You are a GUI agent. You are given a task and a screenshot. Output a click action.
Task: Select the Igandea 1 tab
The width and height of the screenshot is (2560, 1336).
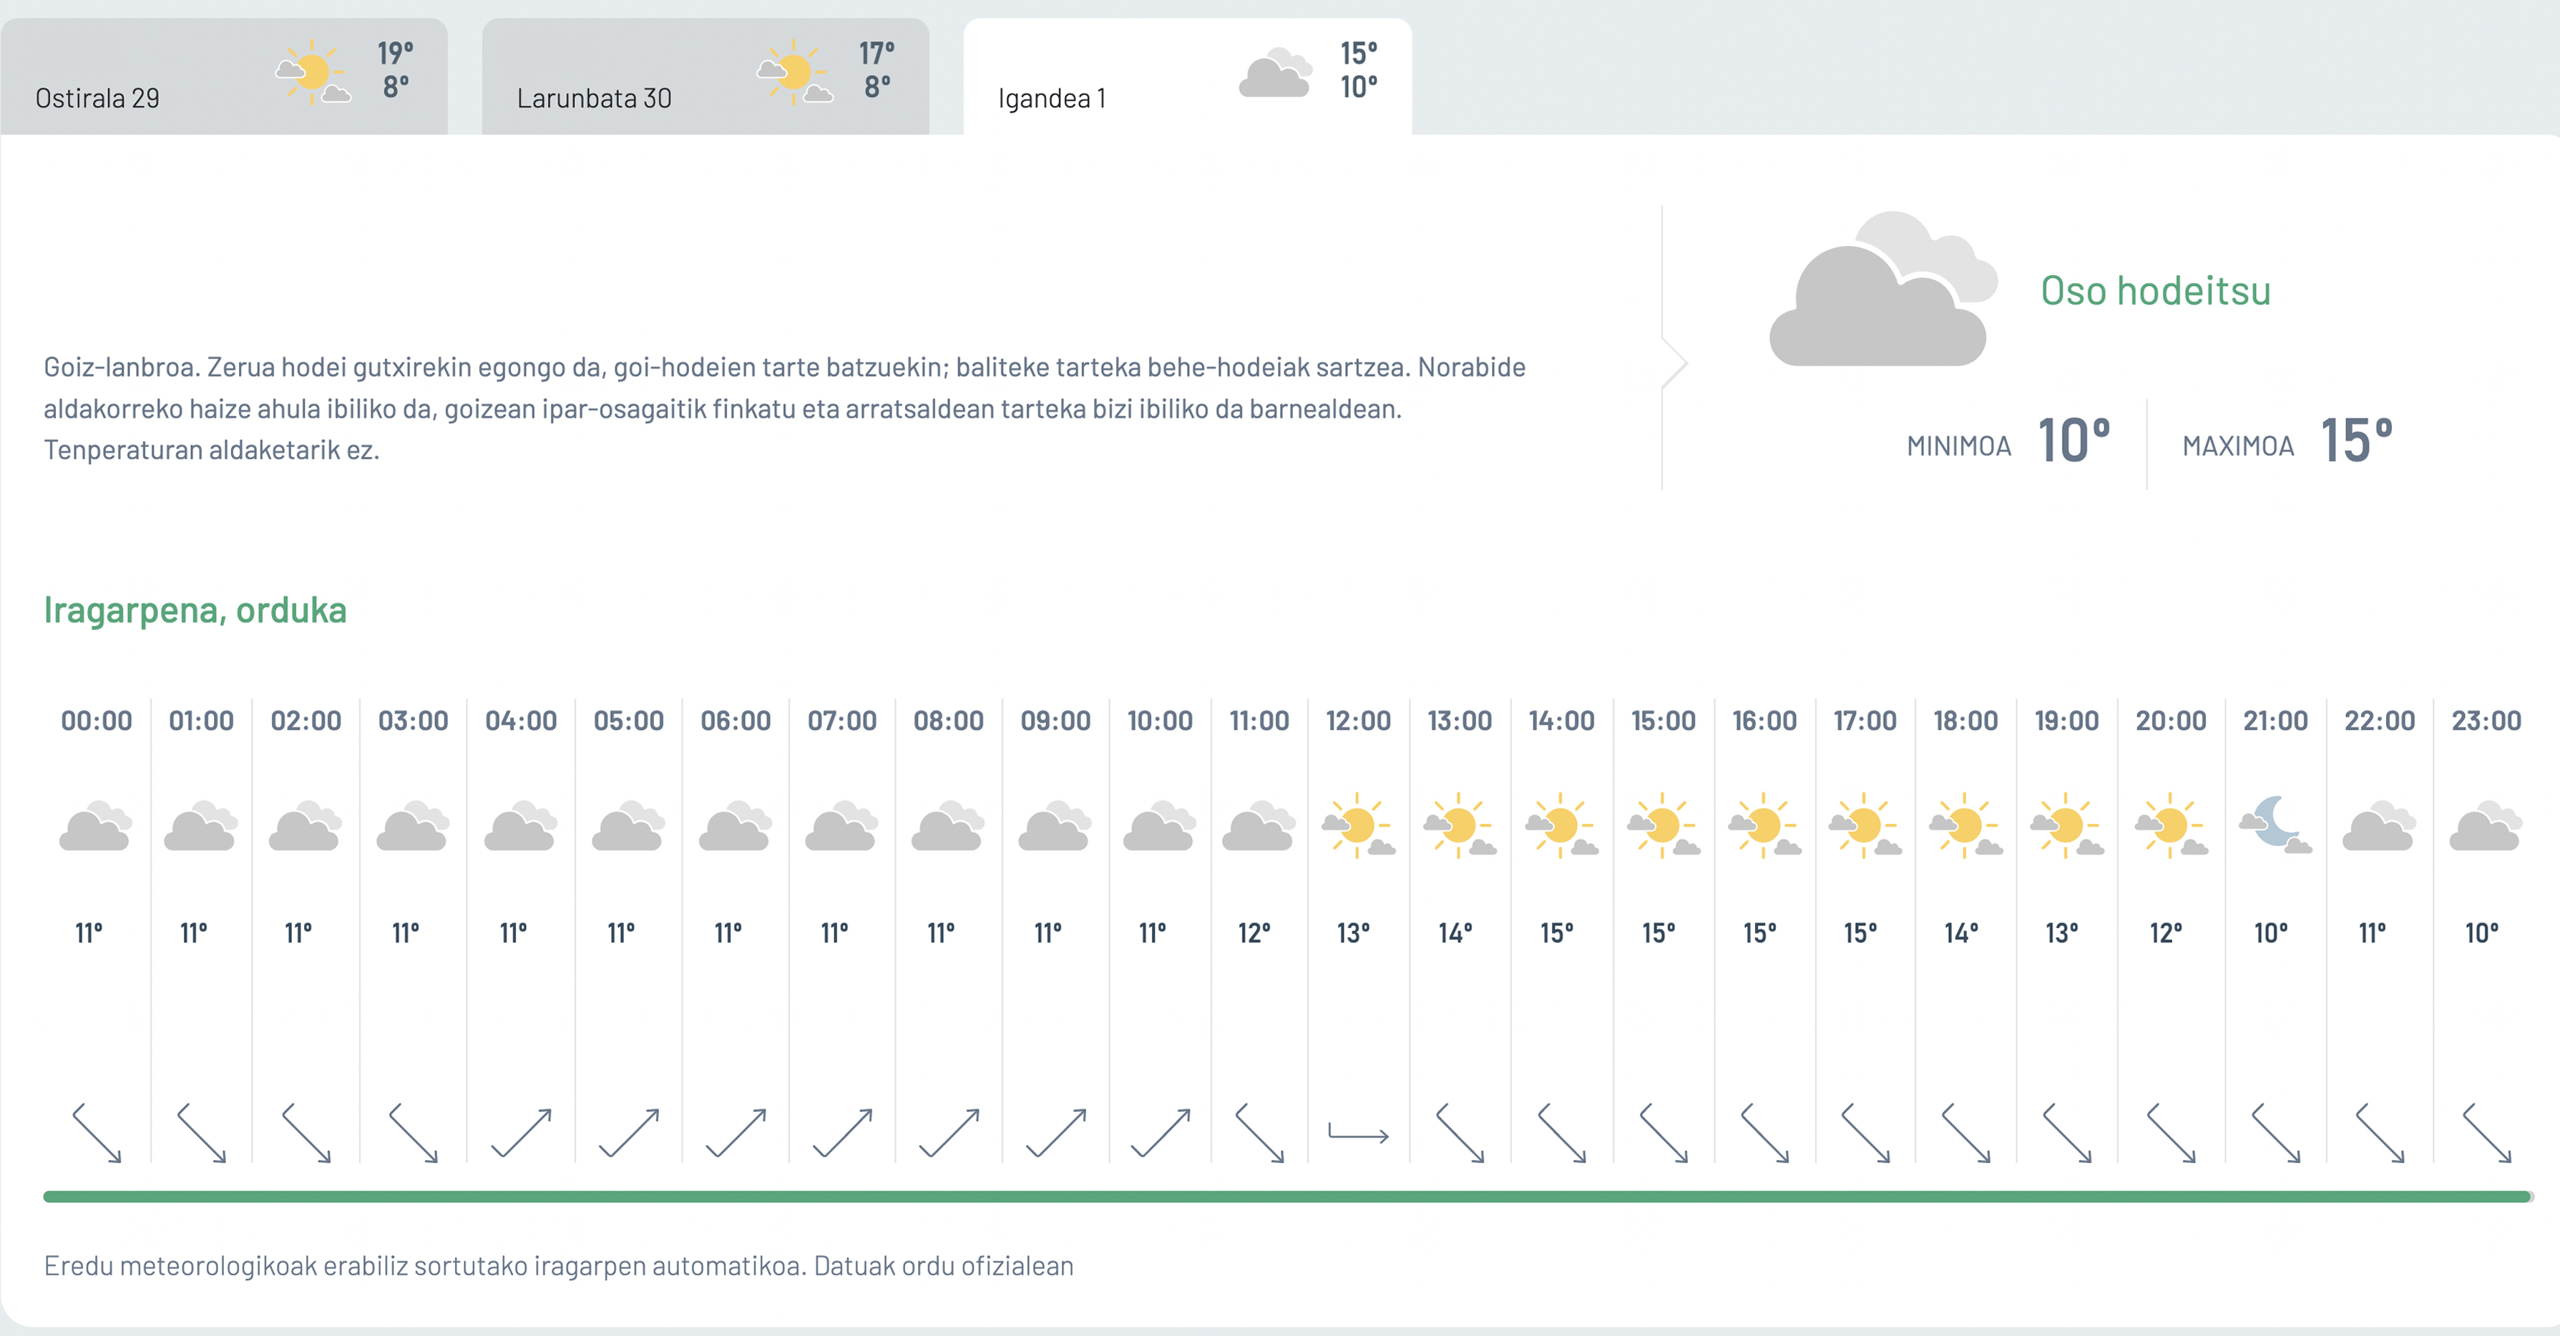click(x=1188, y=77)
